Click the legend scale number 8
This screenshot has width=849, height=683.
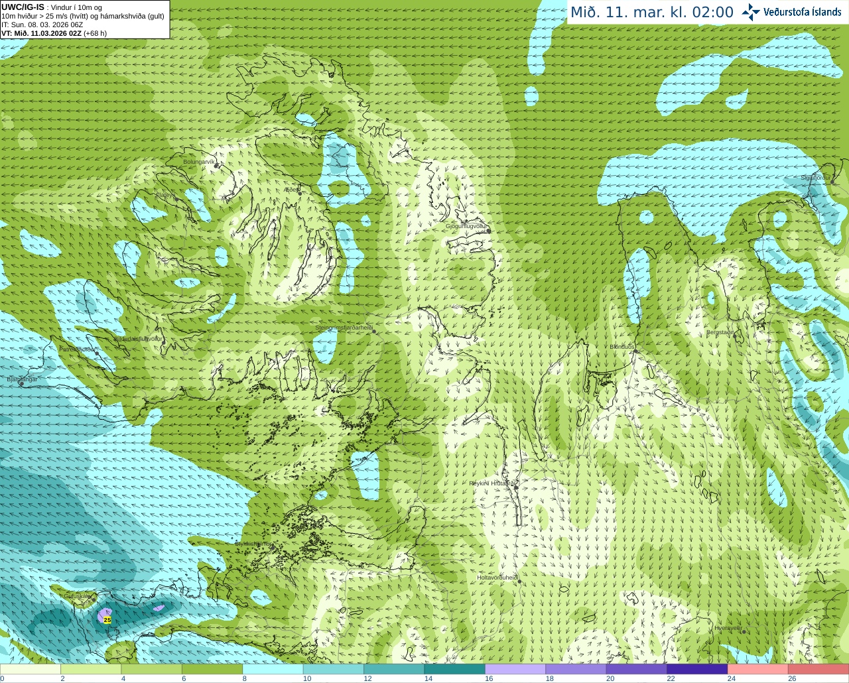(245, 678)
